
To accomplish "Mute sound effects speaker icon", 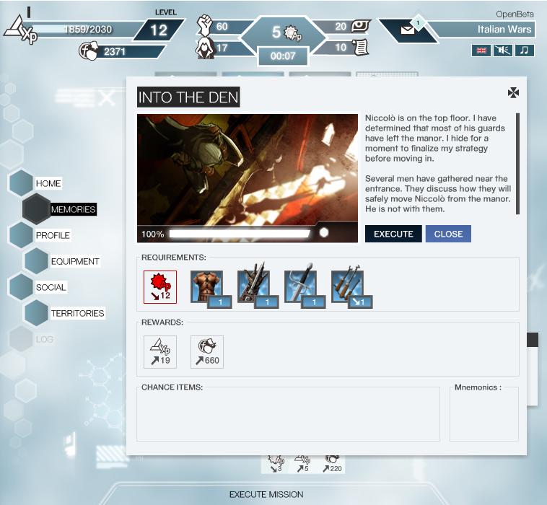I will (x=503, y=50).
